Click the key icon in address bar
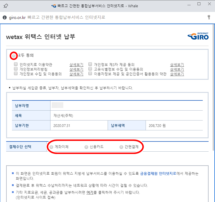The width and height of the screenshot is (215, 202). (209, 17)
